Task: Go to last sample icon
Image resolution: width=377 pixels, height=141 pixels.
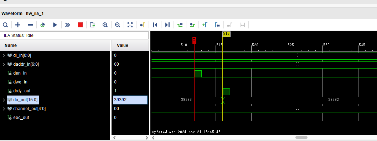Action: 167,25
